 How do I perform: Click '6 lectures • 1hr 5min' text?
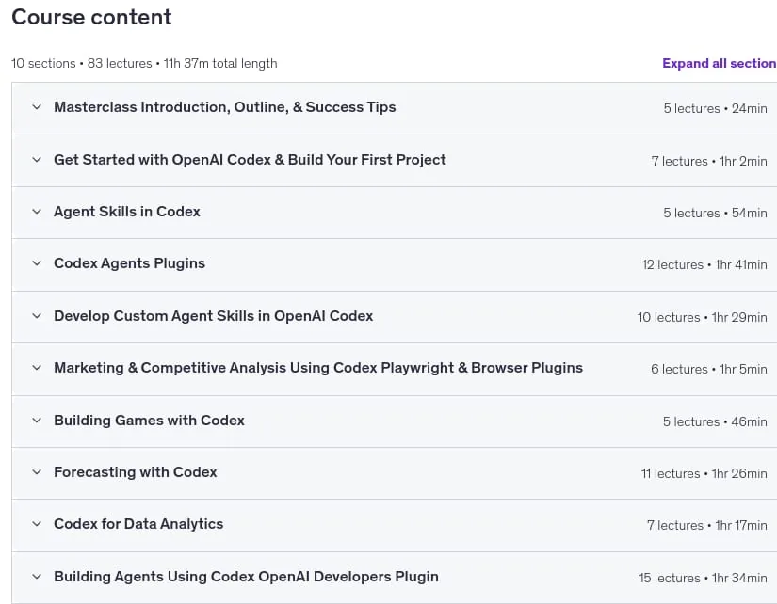coord(709,370)
